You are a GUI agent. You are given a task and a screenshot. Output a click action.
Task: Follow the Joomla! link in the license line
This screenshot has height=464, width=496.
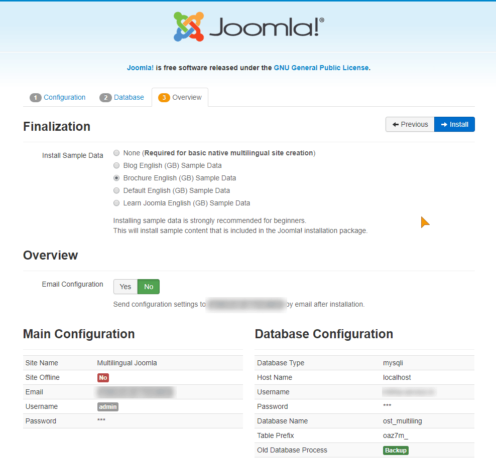click(x=140, y=68)
